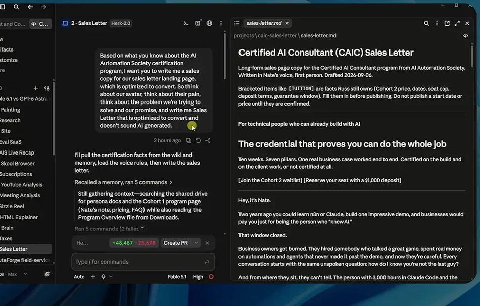The width and height of the screenshot is (480, 306).
Task: Click the red circle indicator beside High
Action: (x=211, y=277)
